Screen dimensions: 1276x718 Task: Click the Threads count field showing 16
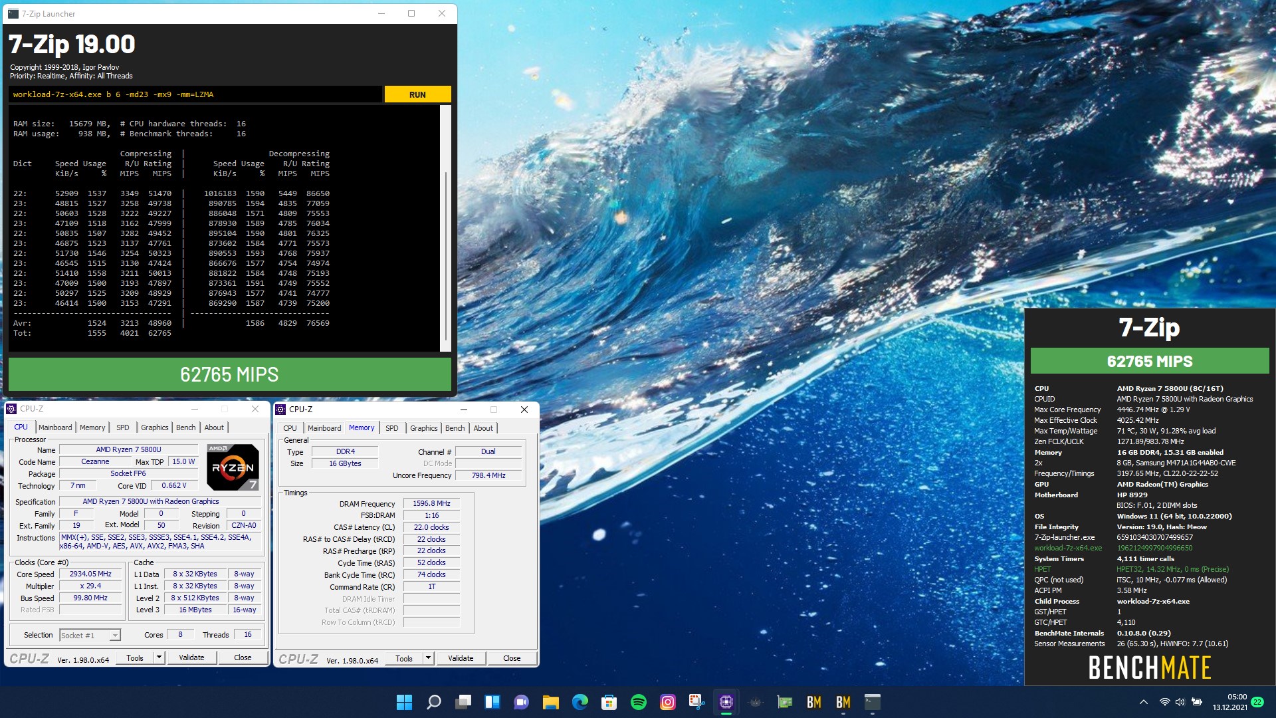(248, 635)
